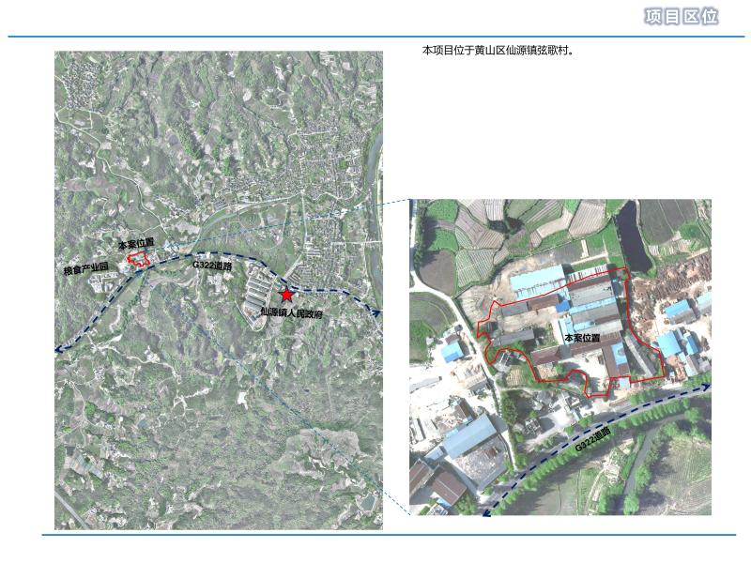The width and height of the screenshot is (751, 563).
Task: Select the small red site outline on overview map
Action: pyautogui.click(x=138, y=259)
